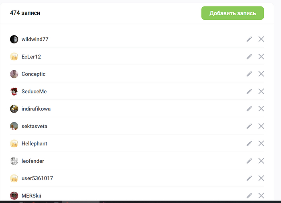This screenshot has width=281, height=203.
Task: Click the leofender avatar image
Action: 14,161
